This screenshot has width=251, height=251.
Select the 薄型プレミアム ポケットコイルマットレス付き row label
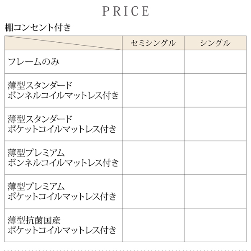pyautogui.click(x=62, y=192)
